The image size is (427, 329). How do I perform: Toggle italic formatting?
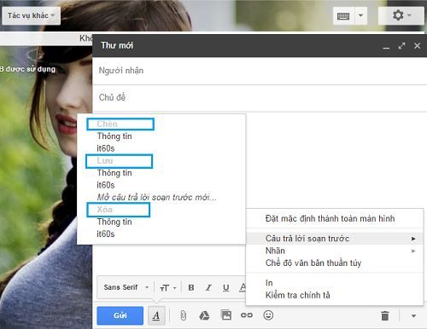[208, 287]
